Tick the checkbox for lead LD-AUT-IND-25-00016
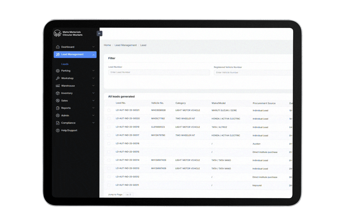This screenshot has height=217, width=345. [109, 144]
